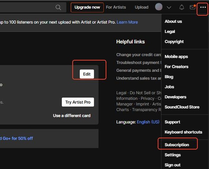Click the footer Imprint link

[142, 104]
